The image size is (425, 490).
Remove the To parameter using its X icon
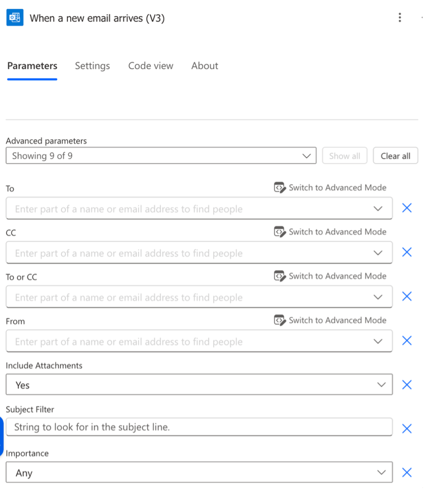pyautogui.click(x=407, y=207)
